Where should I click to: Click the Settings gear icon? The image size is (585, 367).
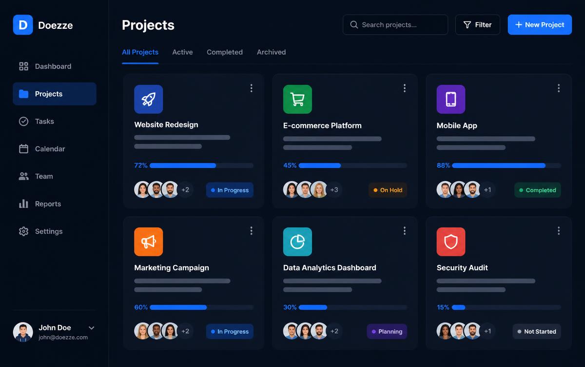23,231
